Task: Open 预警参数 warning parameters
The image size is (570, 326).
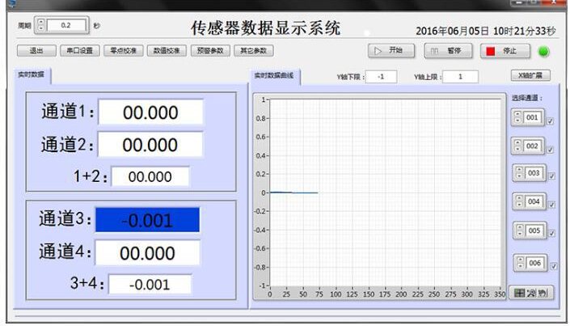Action: click(210, 51)
